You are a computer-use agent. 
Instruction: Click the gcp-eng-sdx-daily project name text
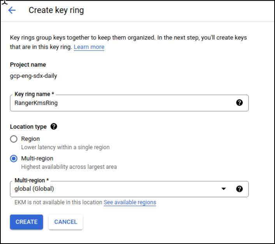[x=33, y=76]
